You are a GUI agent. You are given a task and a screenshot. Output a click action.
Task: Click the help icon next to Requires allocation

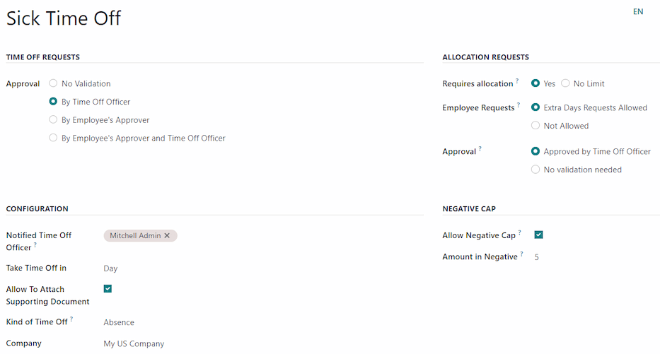pos(517,81)
